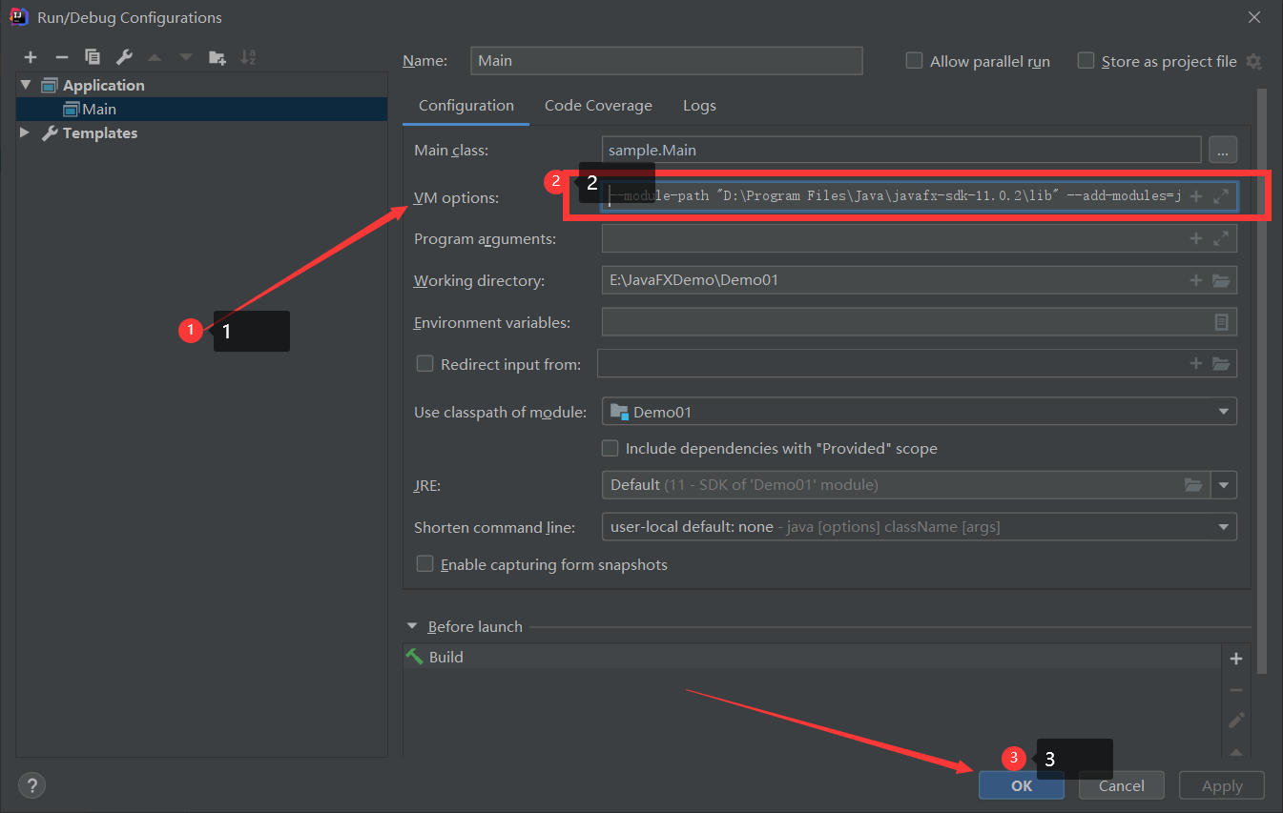The width and height of the screenshot is (1283, 813).
Task: Open JRE dropdown arrow
Action: click(x=1224, y=485)
